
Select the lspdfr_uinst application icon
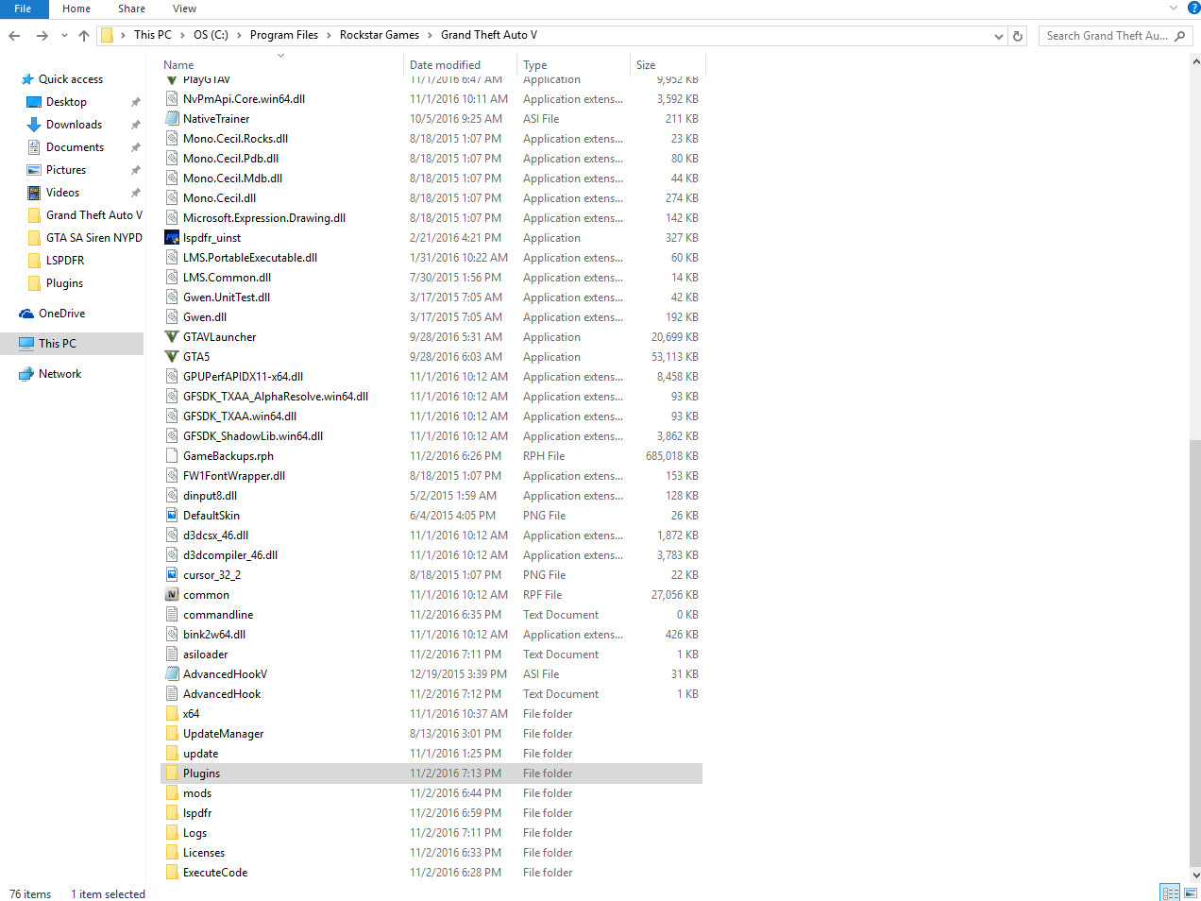coord(172,238)
